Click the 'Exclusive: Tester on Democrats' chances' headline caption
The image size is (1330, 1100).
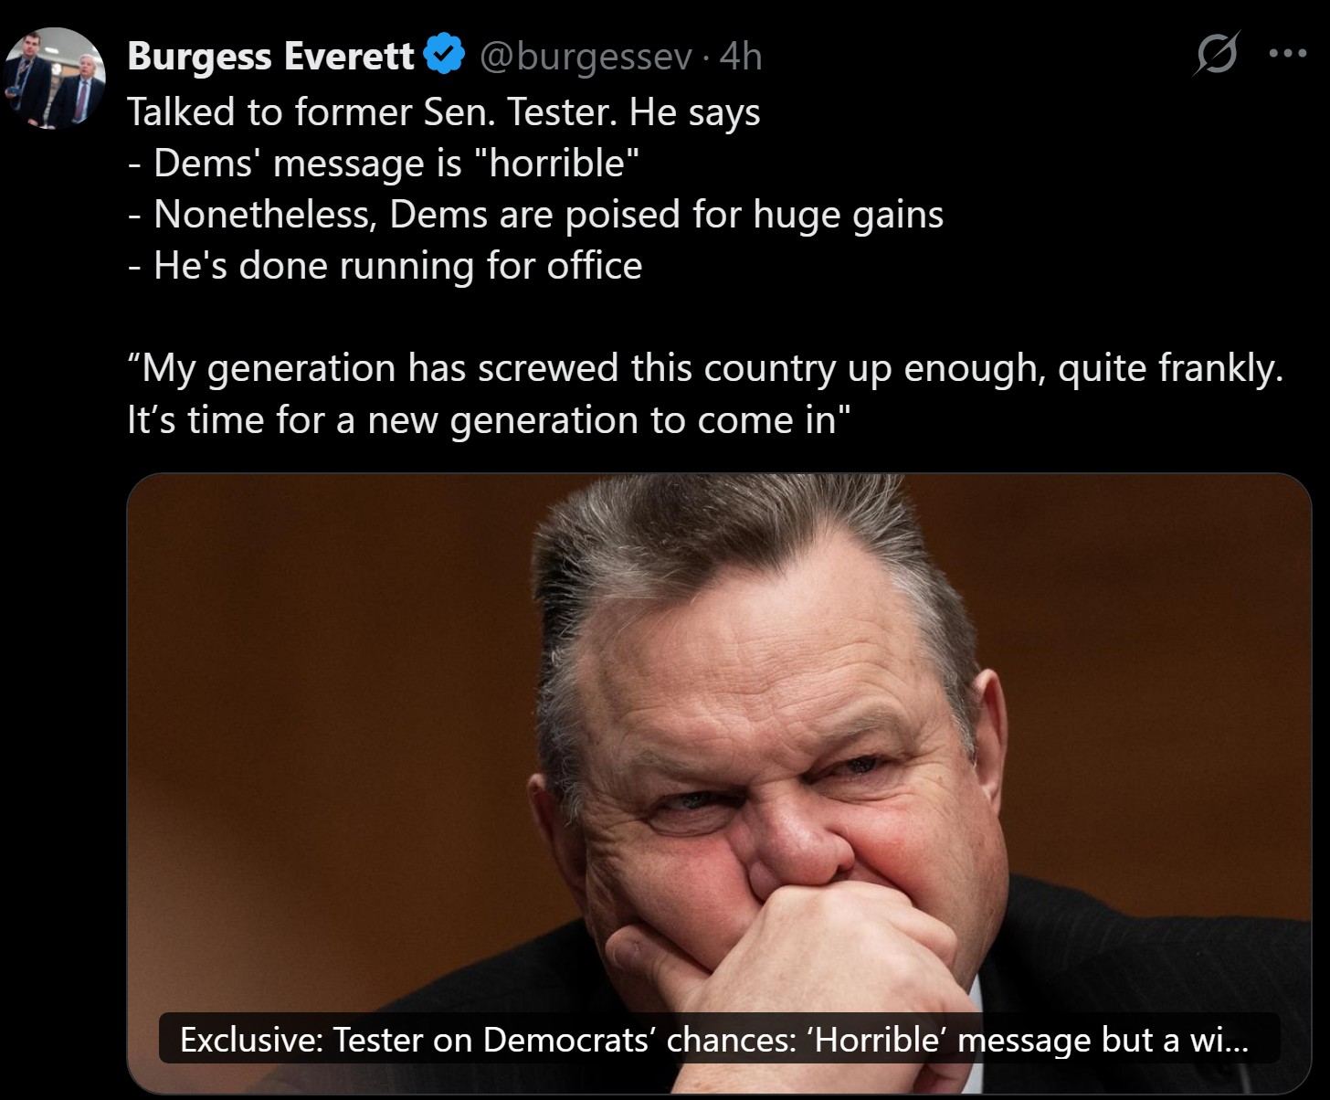click(713, 1040)
